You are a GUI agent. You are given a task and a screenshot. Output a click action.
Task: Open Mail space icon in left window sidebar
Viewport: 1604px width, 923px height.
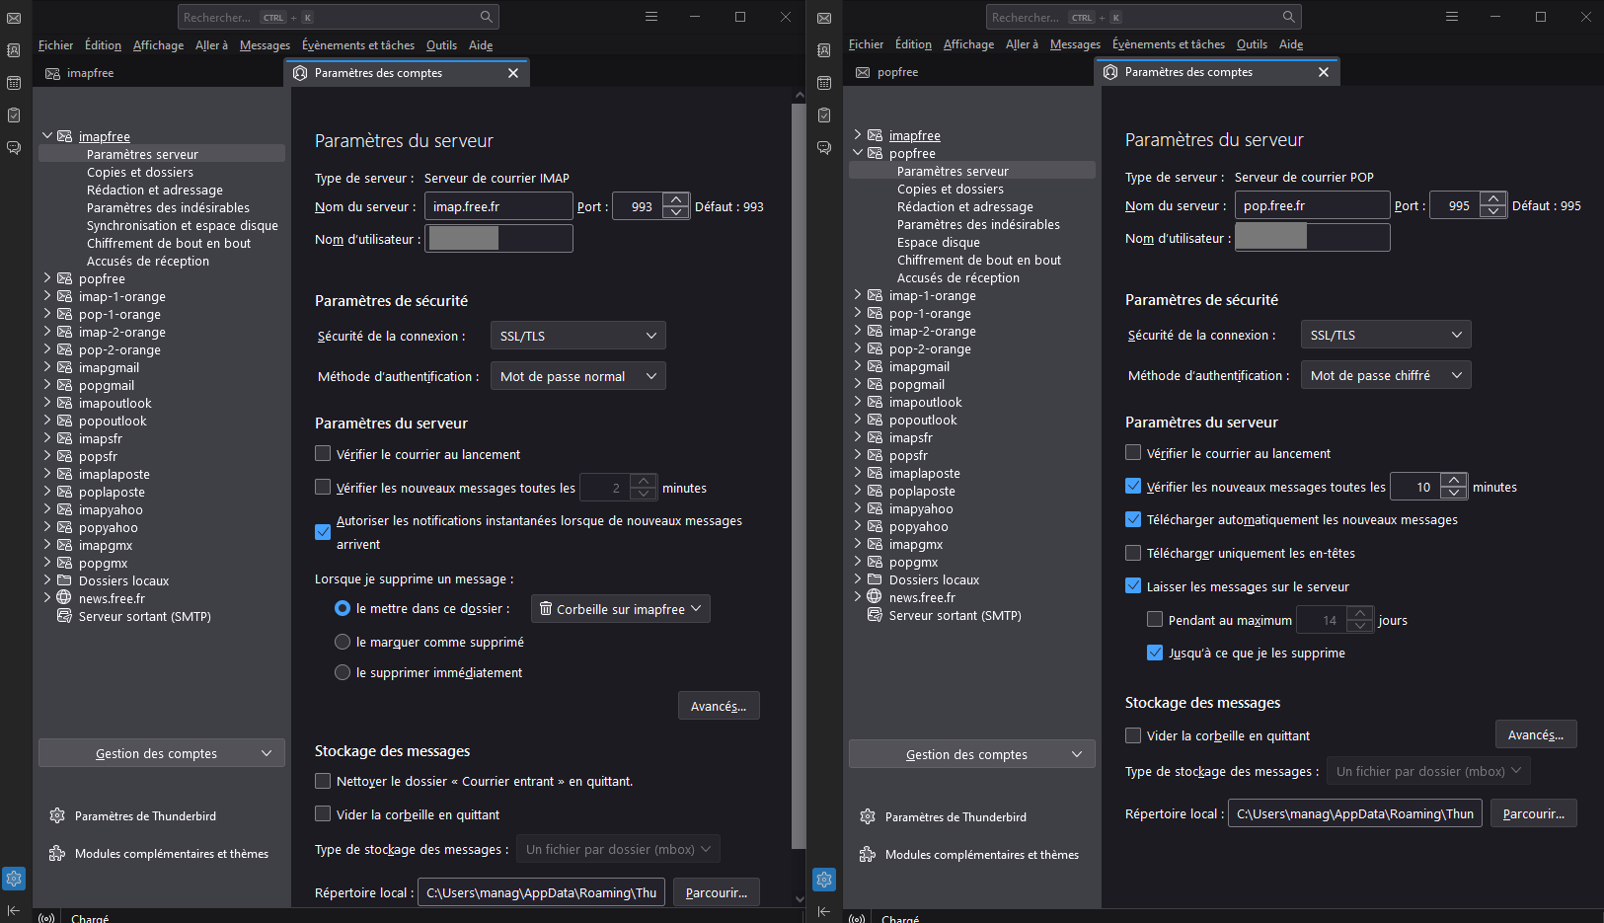(14, 18)
